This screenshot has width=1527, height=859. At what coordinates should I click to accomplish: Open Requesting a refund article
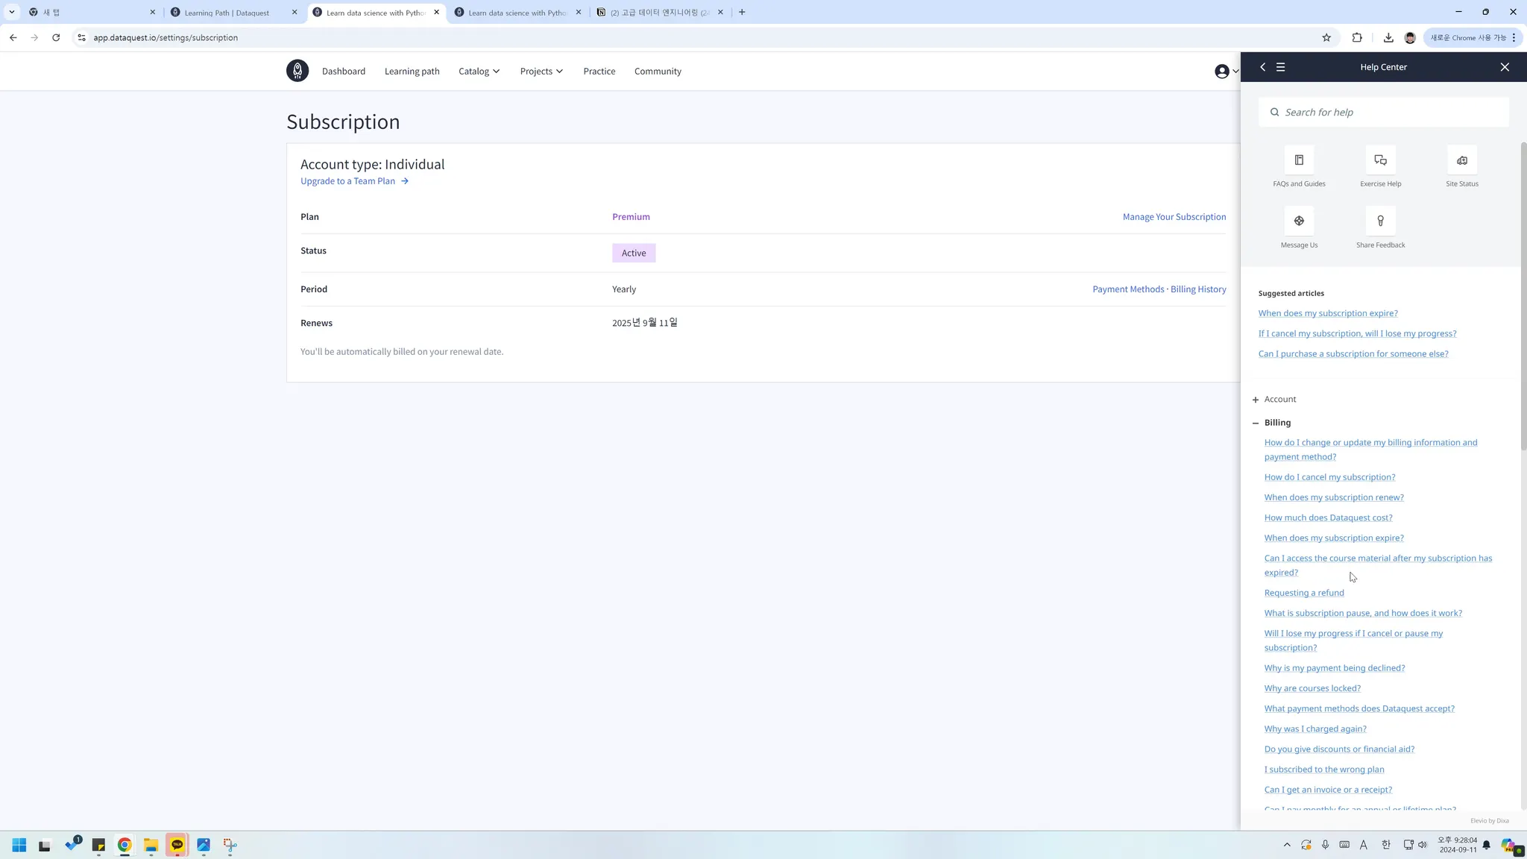(1303, 593)
